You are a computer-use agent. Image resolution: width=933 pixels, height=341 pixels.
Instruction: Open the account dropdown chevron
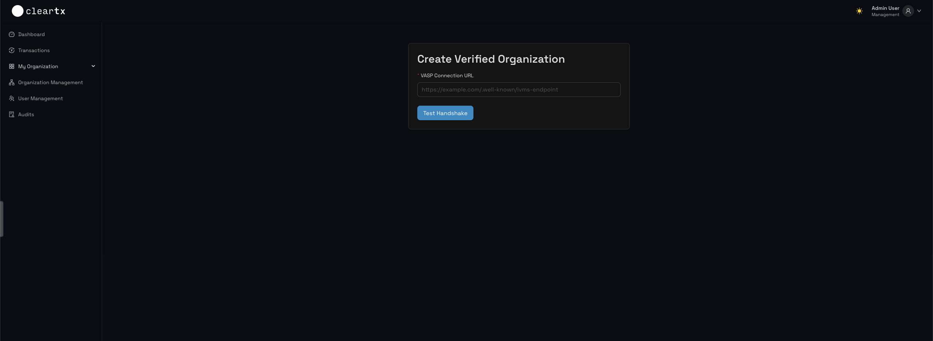click(x=920, y=11)
